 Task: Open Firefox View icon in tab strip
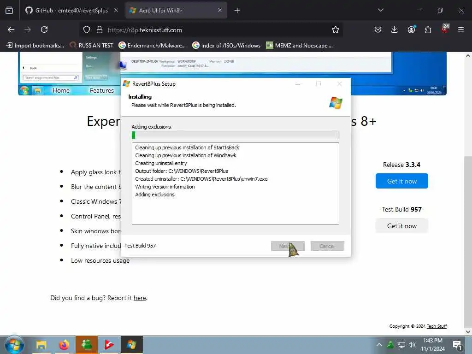click(x=9, y=10)
